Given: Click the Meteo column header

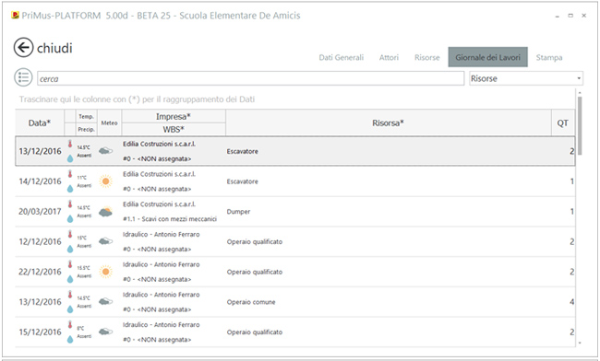Looking at the screenshot, I should coord(110,122).
